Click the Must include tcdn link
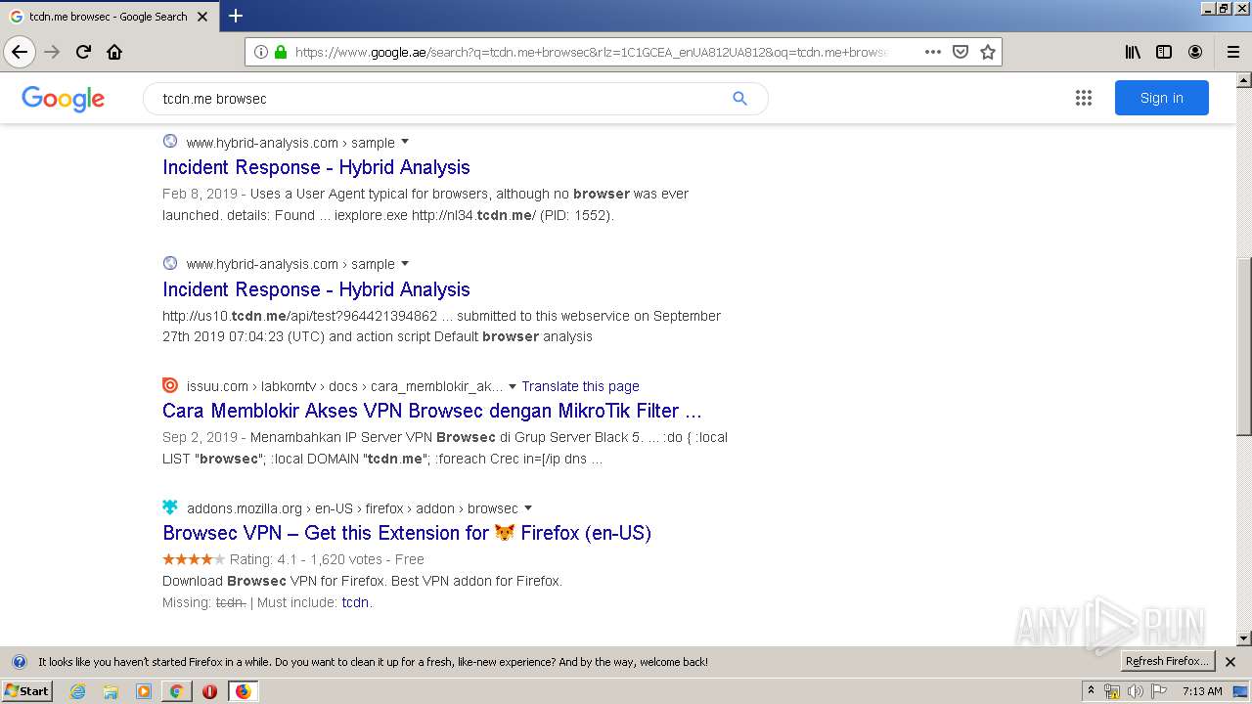 (x=355, y=602)
